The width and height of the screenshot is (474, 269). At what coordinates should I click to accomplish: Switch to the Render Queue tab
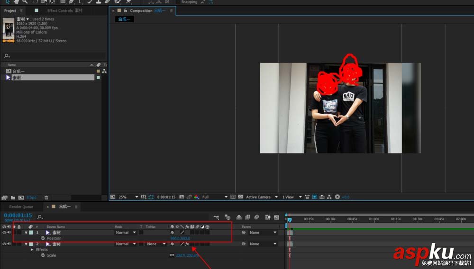(x=21, y=207)
